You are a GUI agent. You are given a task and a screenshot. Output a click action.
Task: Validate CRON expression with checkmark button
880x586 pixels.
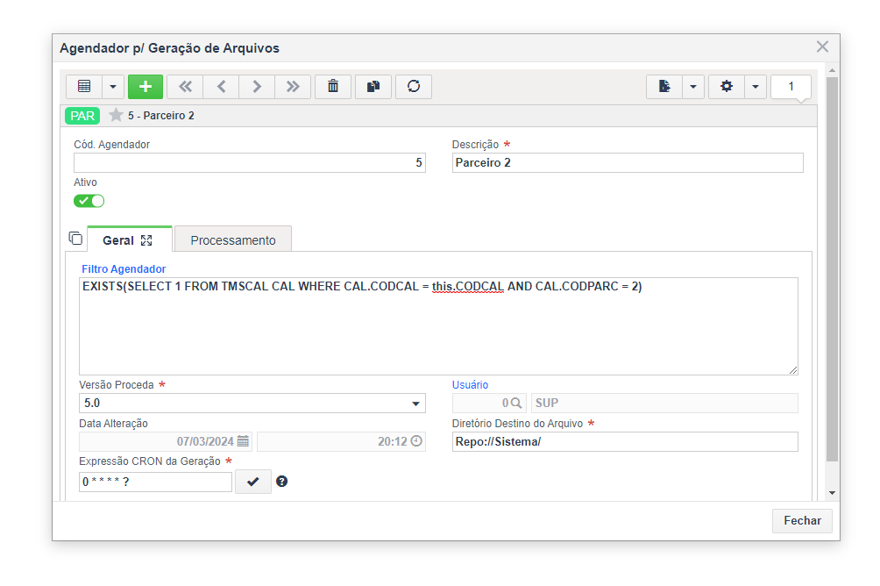pos(253,482)
